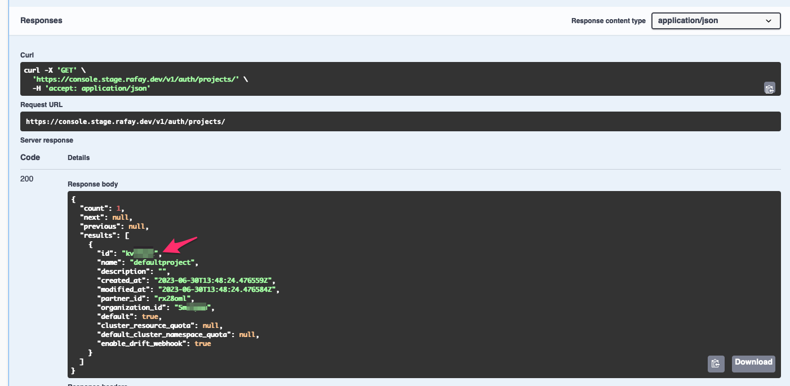Click the "enable_drift_webhook": true line

[154, 344]
